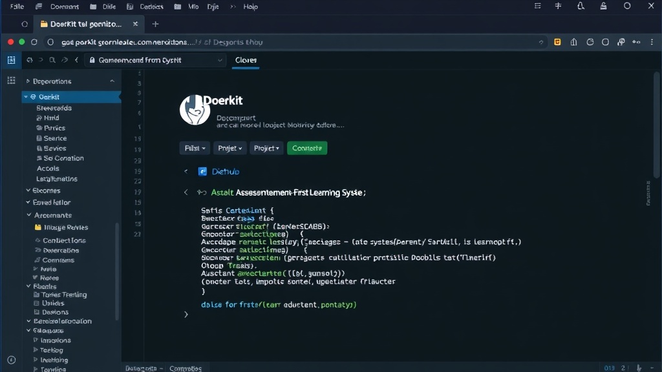Expand the Teeting item
This screenshot has height=372, width=662.
(x=36, y=350)
